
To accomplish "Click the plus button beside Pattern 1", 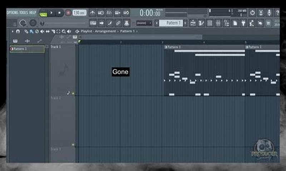I will pyautogui.click(x=185, y=23).
